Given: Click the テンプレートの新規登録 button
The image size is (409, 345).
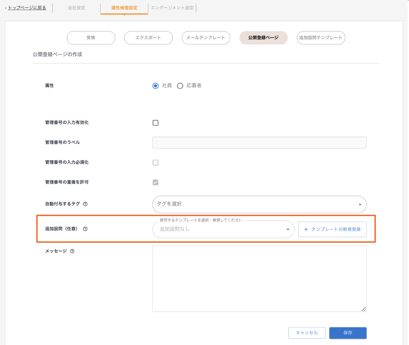Looking at the screenshot, I should click(332, 229).
